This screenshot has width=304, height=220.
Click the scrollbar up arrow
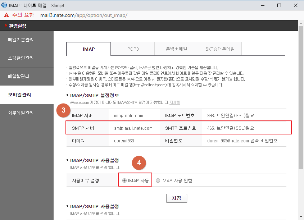[301, 23]
